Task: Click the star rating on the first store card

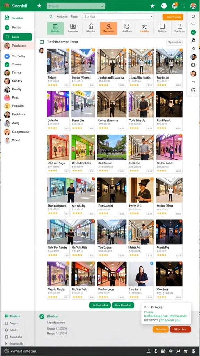Action: pos(53,85)
